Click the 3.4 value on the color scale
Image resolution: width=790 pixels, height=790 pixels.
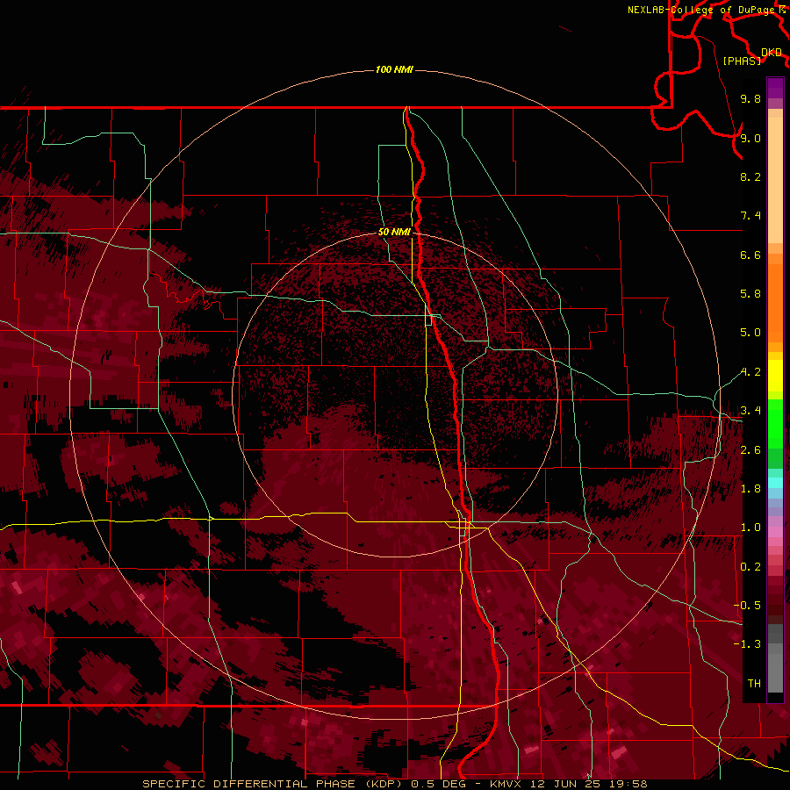click(x=750, y=411)
